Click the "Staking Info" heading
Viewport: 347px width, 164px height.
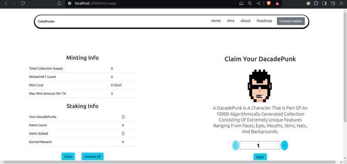point(82,106)
